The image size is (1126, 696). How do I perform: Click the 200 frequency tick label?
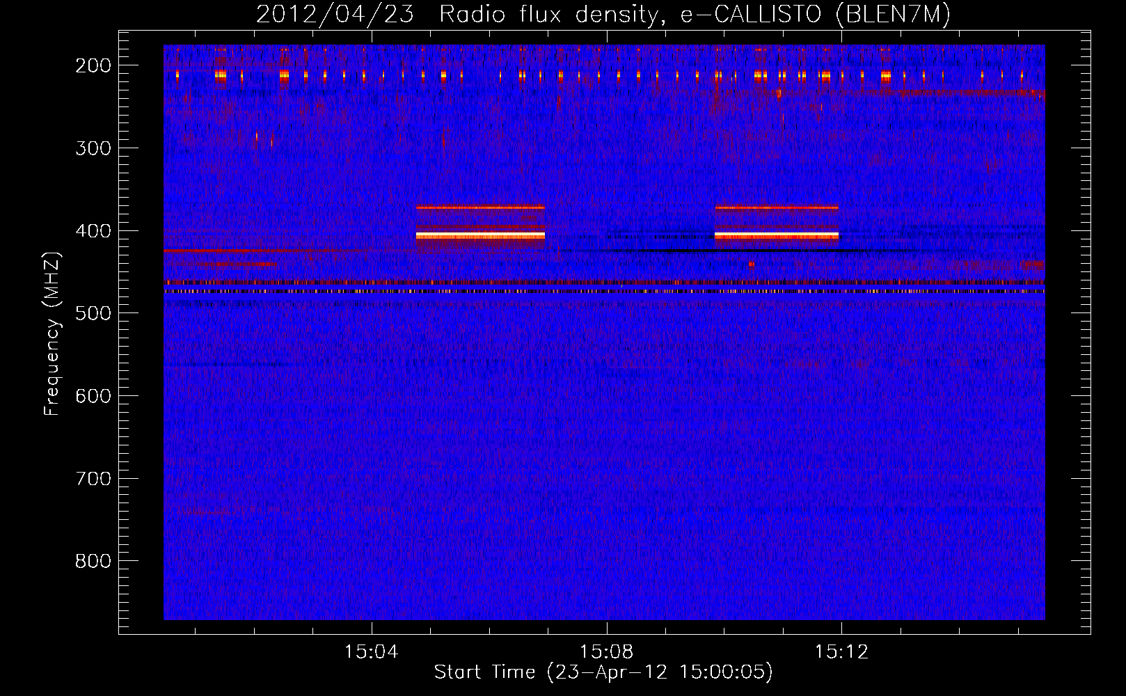tap(93, 65)
